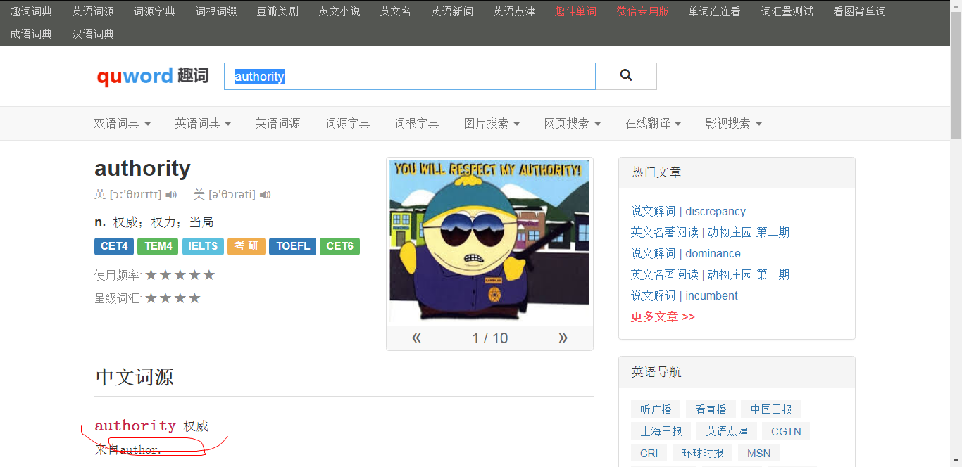Open article 英文名著阅读 动物庄园 第一期

click(710, 274)
